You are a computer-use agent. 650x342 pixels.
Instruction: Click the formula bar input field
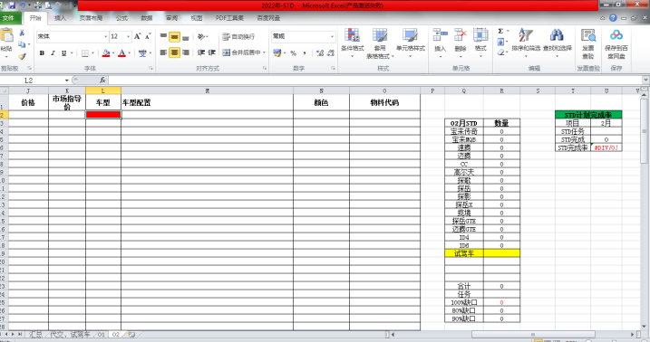pyautogui.click(x=375, y=81)
